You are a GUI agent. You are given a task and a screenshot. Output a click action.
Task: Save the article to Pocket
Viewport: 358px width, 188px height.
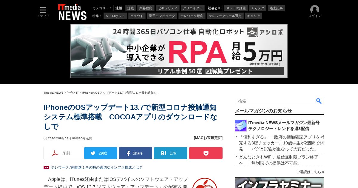coord(206,153)
